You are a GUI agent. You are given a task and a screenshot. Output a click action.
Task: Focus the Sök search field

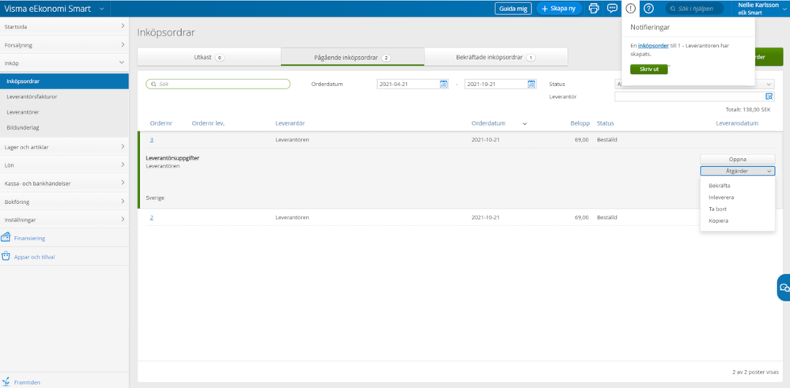pos(218,84)
